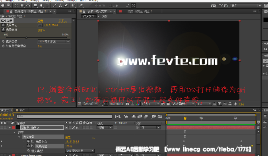Open the graph editor icon in timeline
The width and height of the screenshot is (268, 156).
[x=160, y=117]
